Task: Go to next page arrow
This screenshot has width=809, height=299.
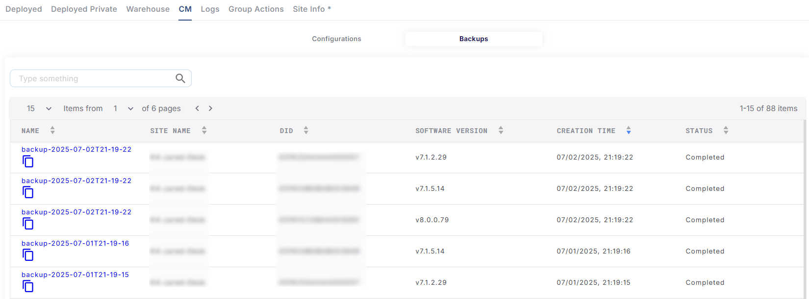Action: coord(210,109)
